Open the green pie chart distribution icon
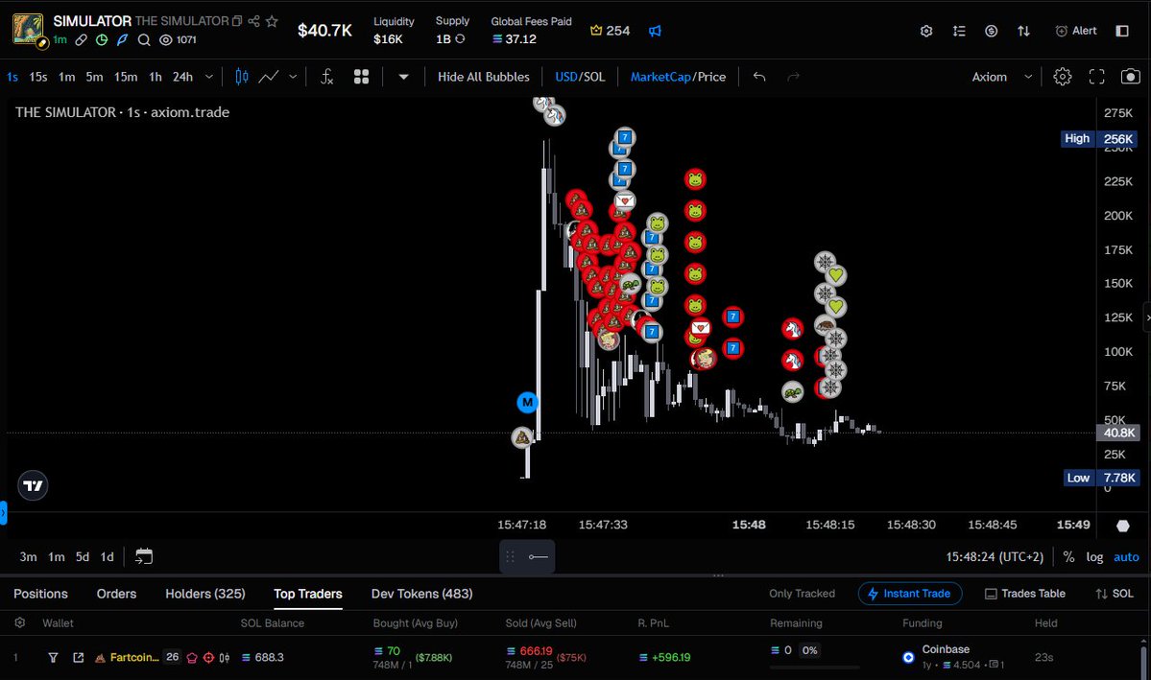The image size is (1151, 680). [102, 39]
